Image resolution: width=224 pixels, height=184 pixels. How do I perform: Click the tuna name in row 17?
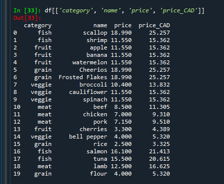100,159
